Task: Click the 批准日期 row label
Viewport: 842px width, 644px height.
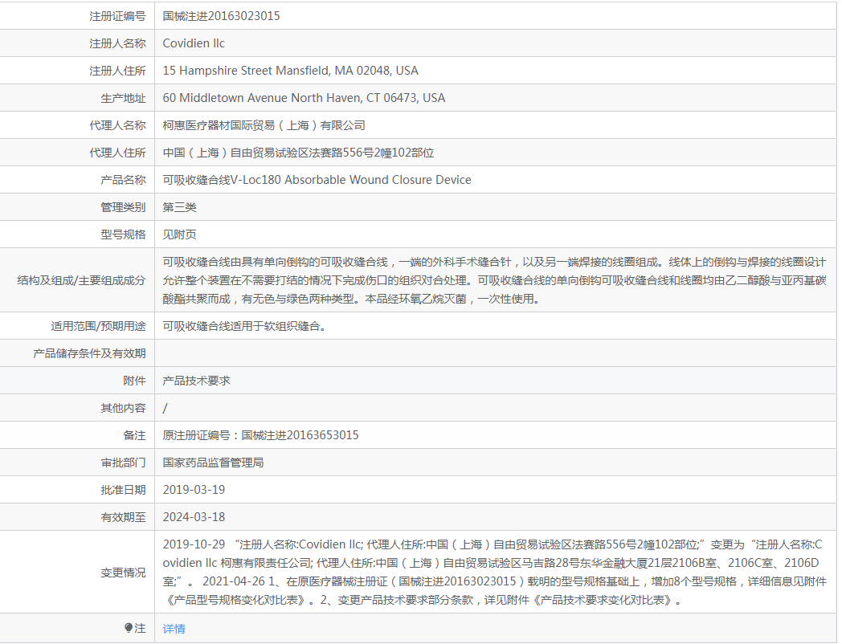Action: [124, 491]
